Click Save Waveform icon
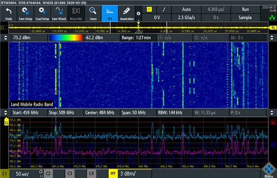 [x=59, y=13]
